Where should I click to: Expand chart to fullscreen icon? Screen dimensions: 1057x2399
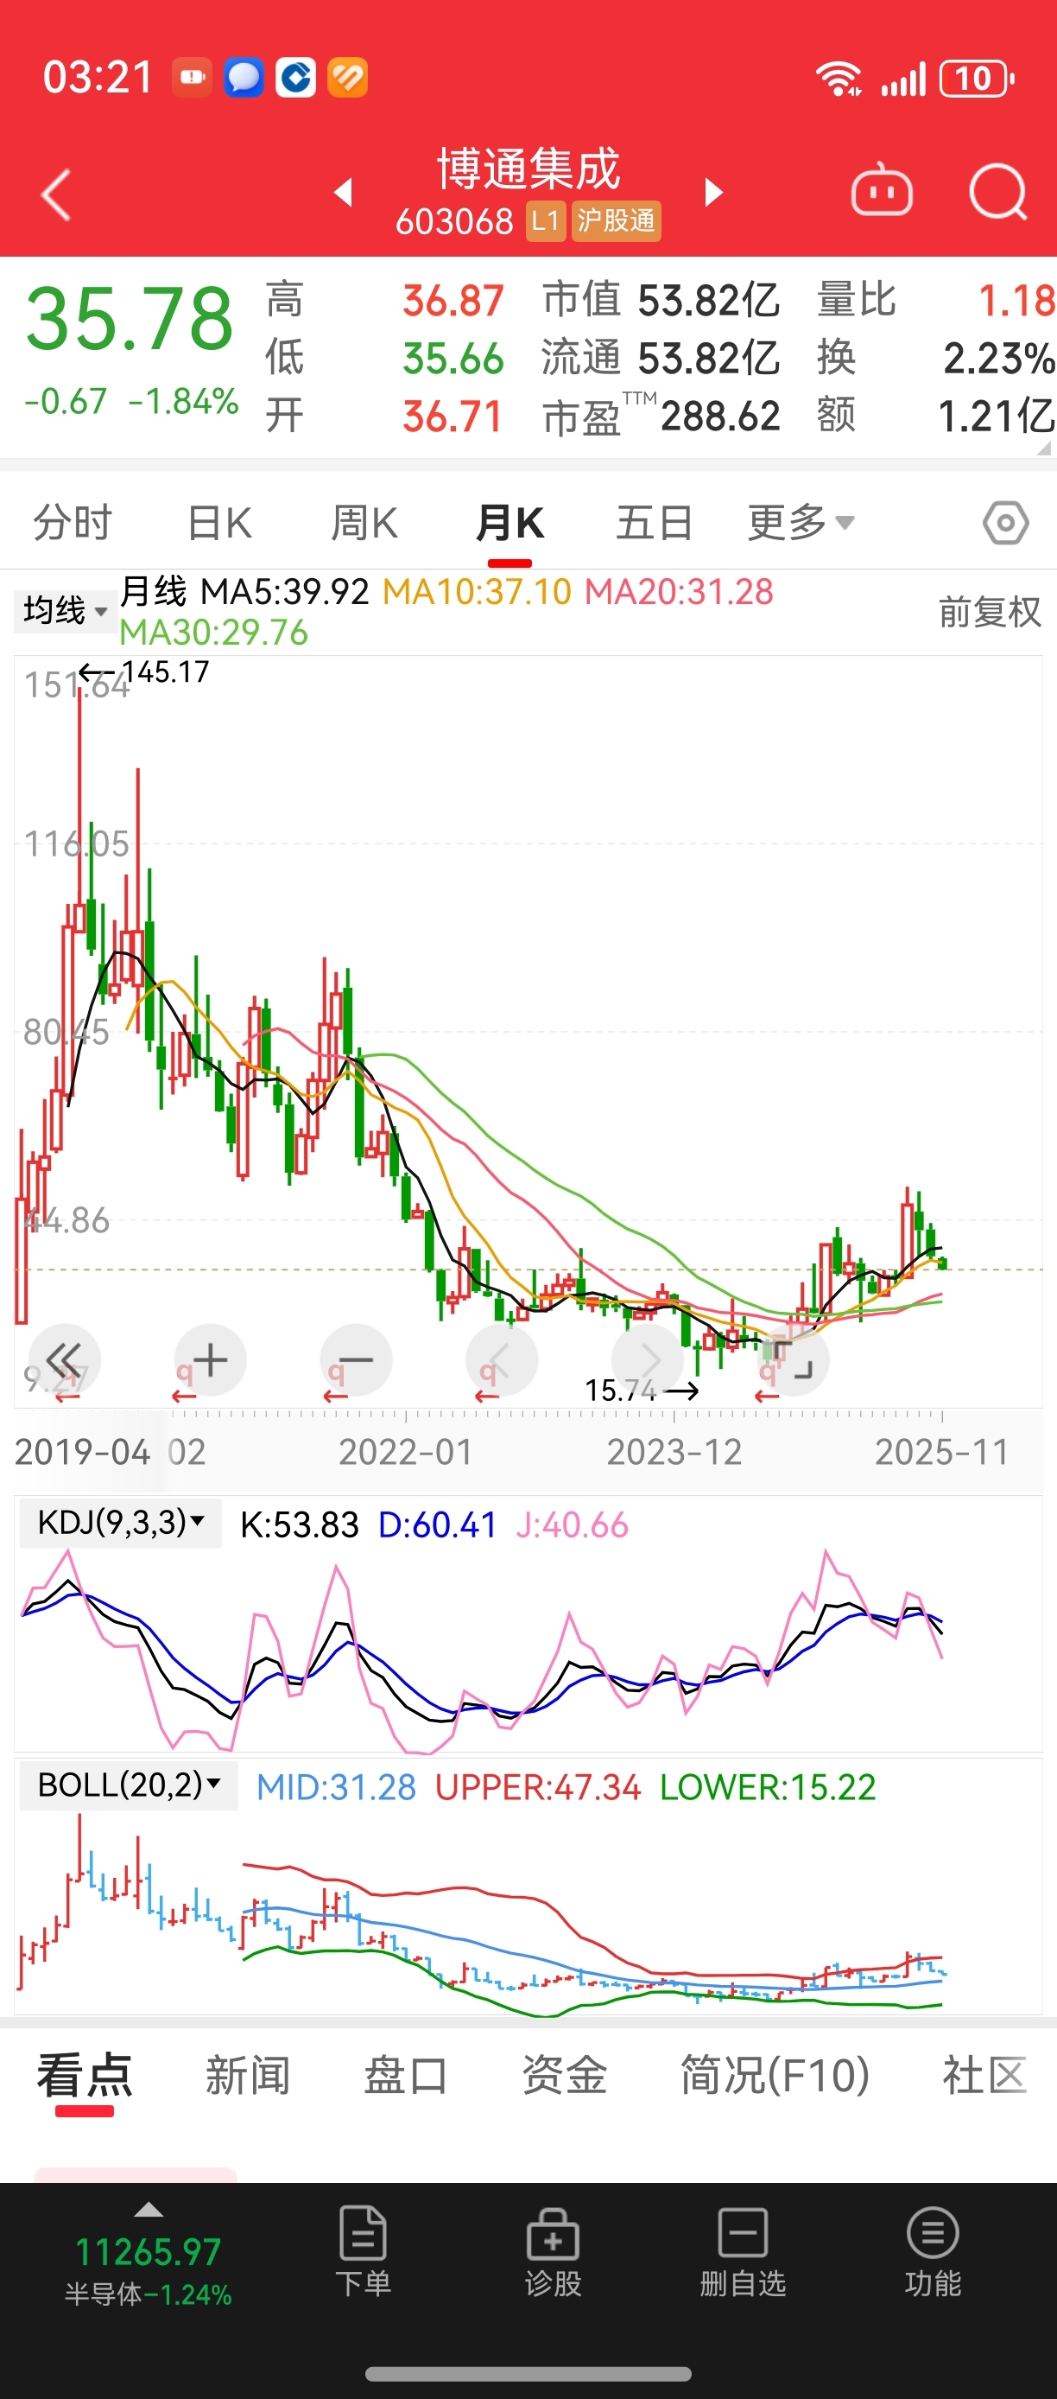click(x=794, y=1359)
